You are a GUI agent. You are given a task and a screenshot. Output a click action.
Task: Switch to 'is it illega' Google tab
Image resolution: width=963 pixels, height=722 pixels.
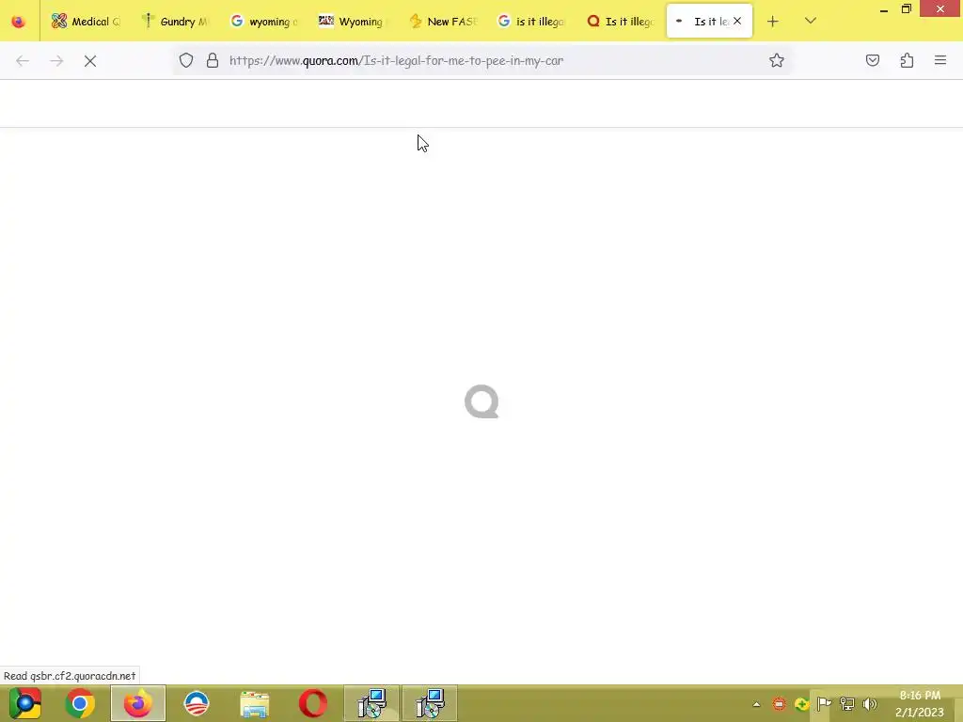[x=530, y=22]
